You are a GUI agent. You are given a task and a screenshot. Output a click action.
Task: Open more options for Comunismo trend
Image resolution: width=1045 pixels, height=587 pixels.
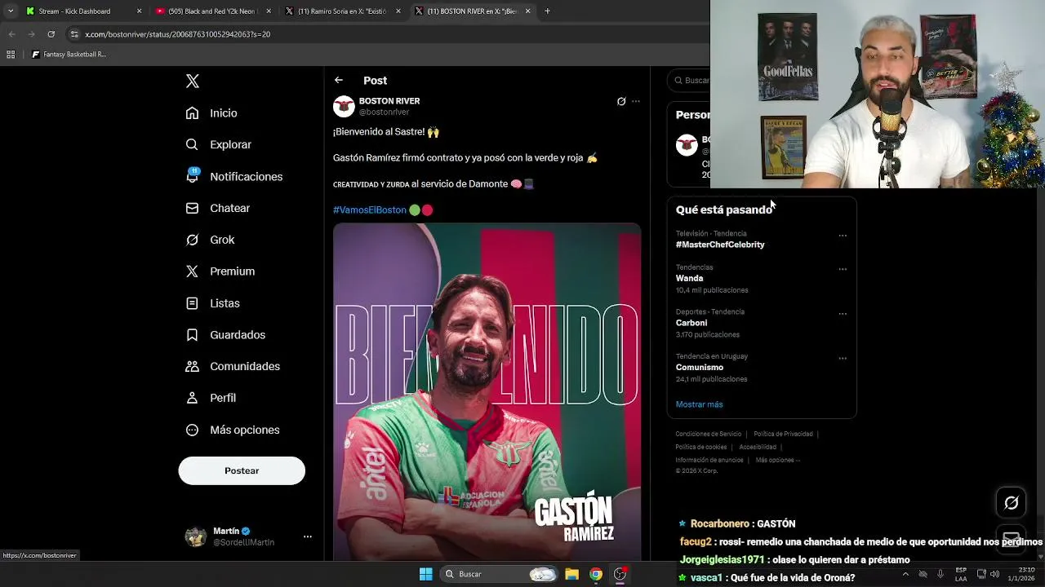(843, 358)
